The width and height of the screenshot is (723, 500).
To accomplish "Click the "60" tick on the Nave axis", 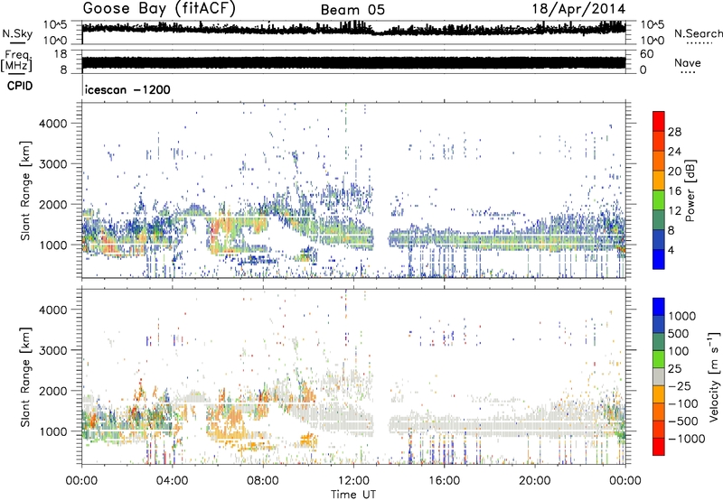I will [647, 54].
